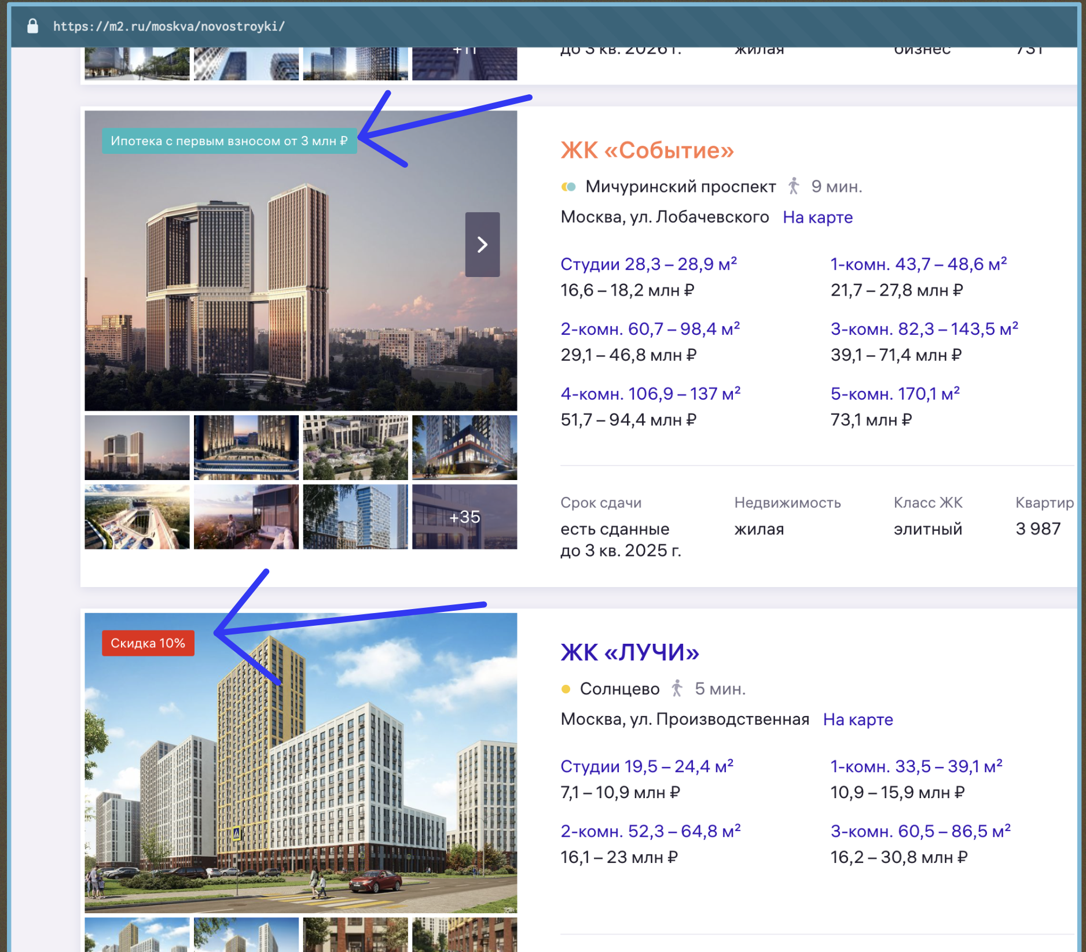Show next photo of ЖК «Событие» gallery
Image resolution: width=1086 pixels, height=952 pixels.
pos(482,245)
